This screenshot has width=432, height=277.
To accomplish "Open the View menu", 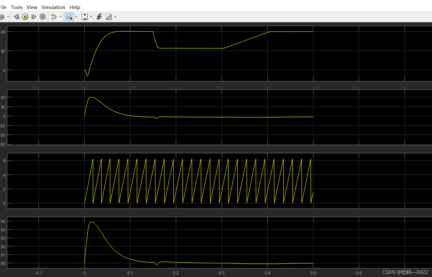I will tap(32, 7).
